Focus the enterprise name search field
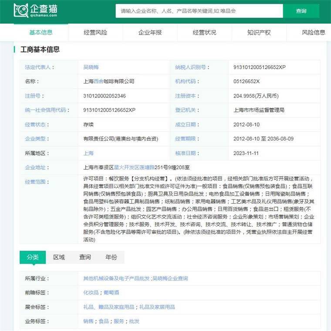 [x=199, y=11]
